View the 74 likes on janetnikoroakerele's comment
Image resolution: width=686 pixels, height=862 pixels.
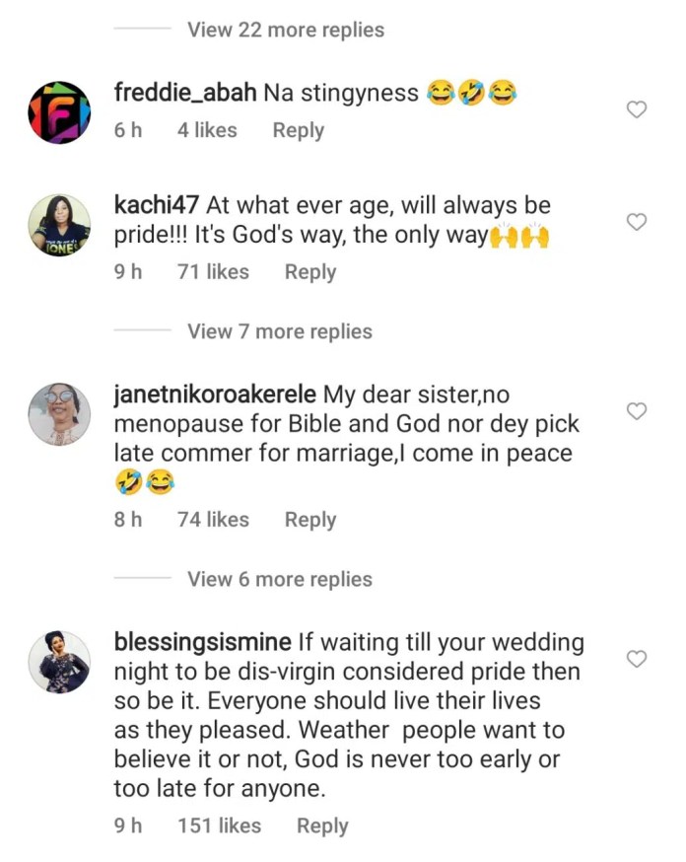click(212, 520)
